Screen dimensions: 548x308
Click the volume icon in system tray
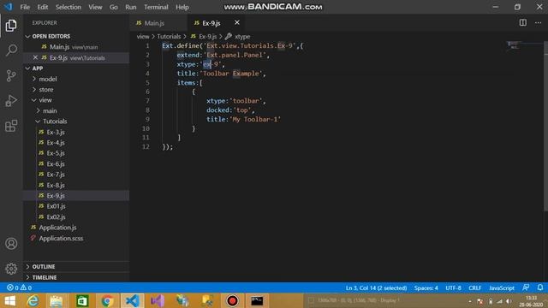coord(509,301)
